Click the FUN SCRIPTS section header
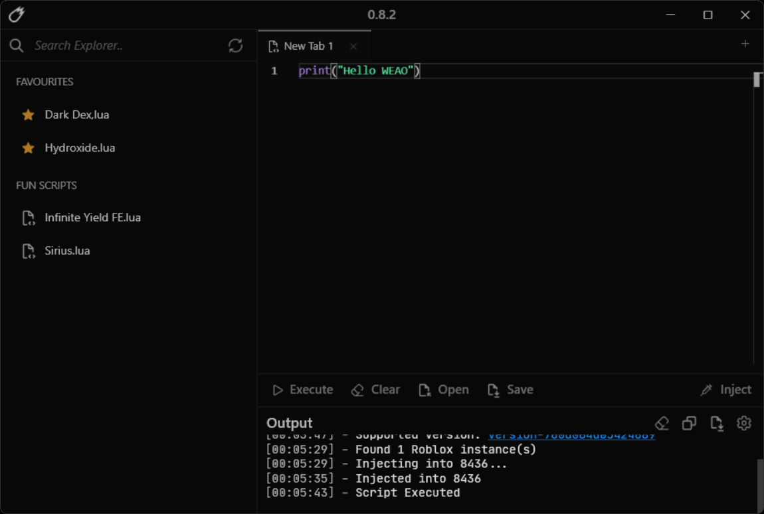 point(47,185)
